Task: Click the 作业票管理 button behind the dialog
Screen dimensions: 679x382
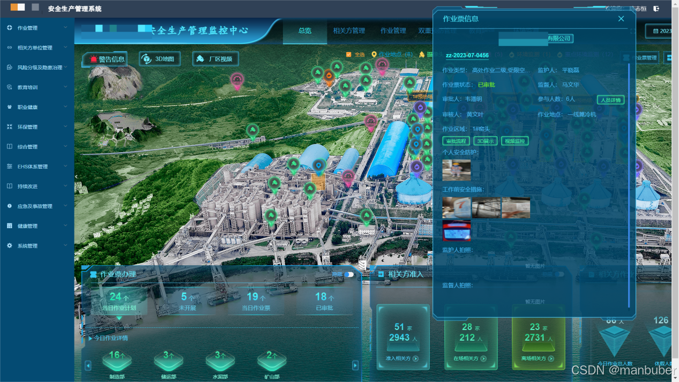Action: tap(640, 58)
